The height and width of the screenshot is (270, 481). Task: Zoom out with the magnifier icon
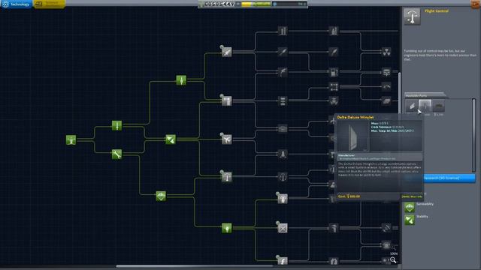tap(393, 260)
